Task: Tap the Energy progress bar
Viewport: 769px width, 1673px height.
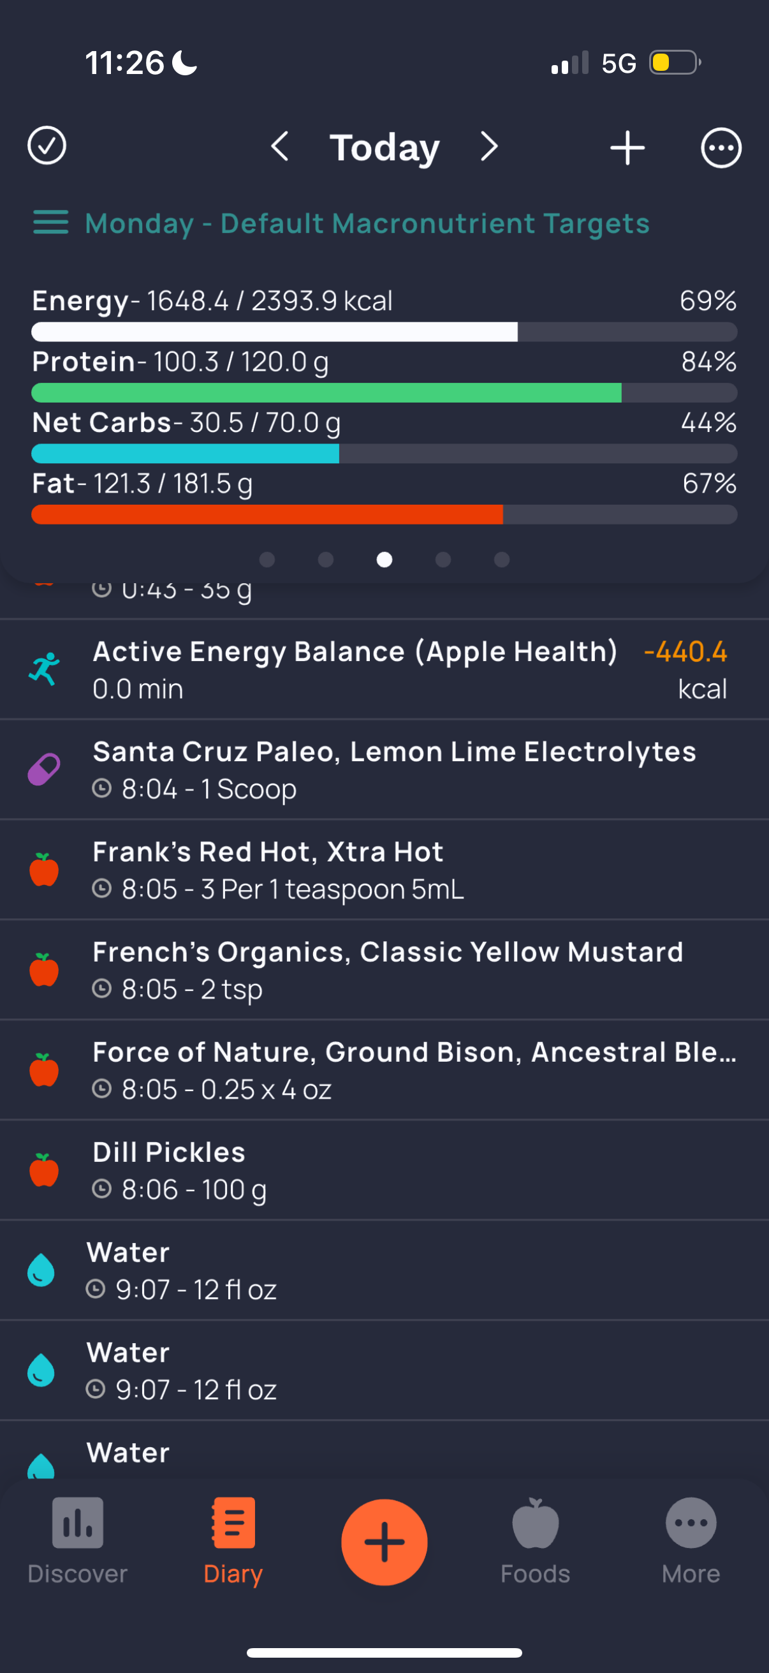Action: 384,332
